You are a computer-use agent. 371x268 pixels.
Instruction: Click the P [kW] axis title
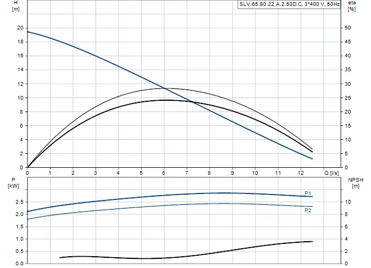(x=13, y=183)
